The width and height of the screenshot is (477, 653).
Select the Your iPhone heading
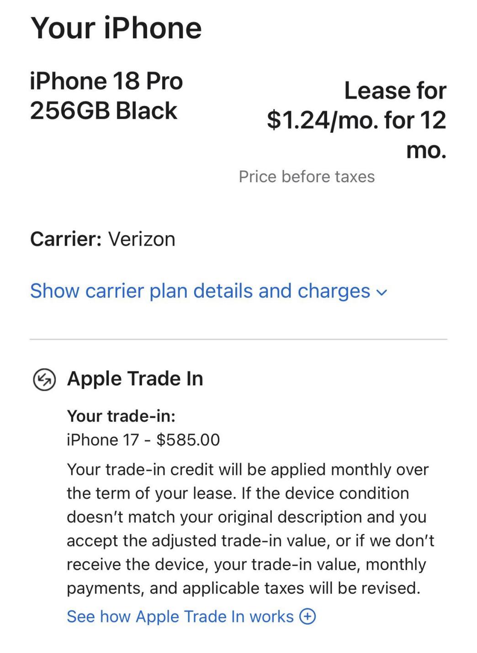(116, 28)
